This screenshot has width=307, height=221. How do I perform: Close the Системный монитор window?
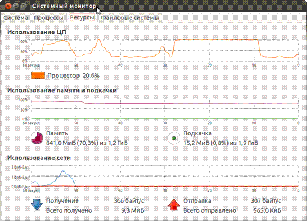click(x=8, y=6)
